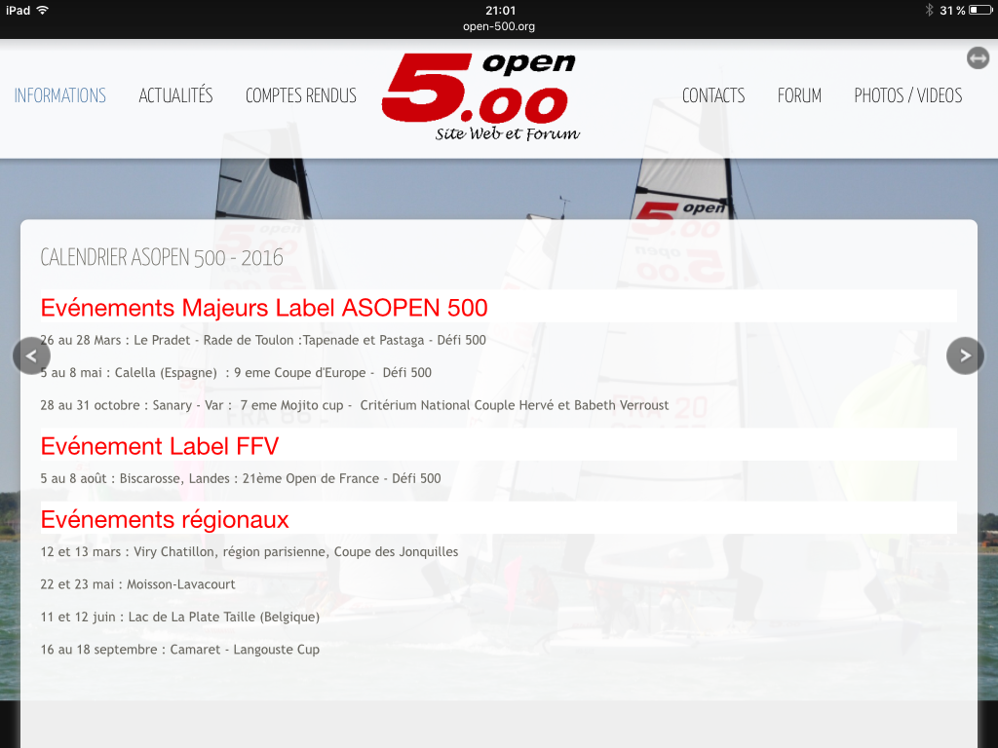Click the Viry Chatillon Coupe des Jonquilles line

click(x=249, y=552)
